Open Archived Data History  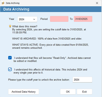(24, 92)
